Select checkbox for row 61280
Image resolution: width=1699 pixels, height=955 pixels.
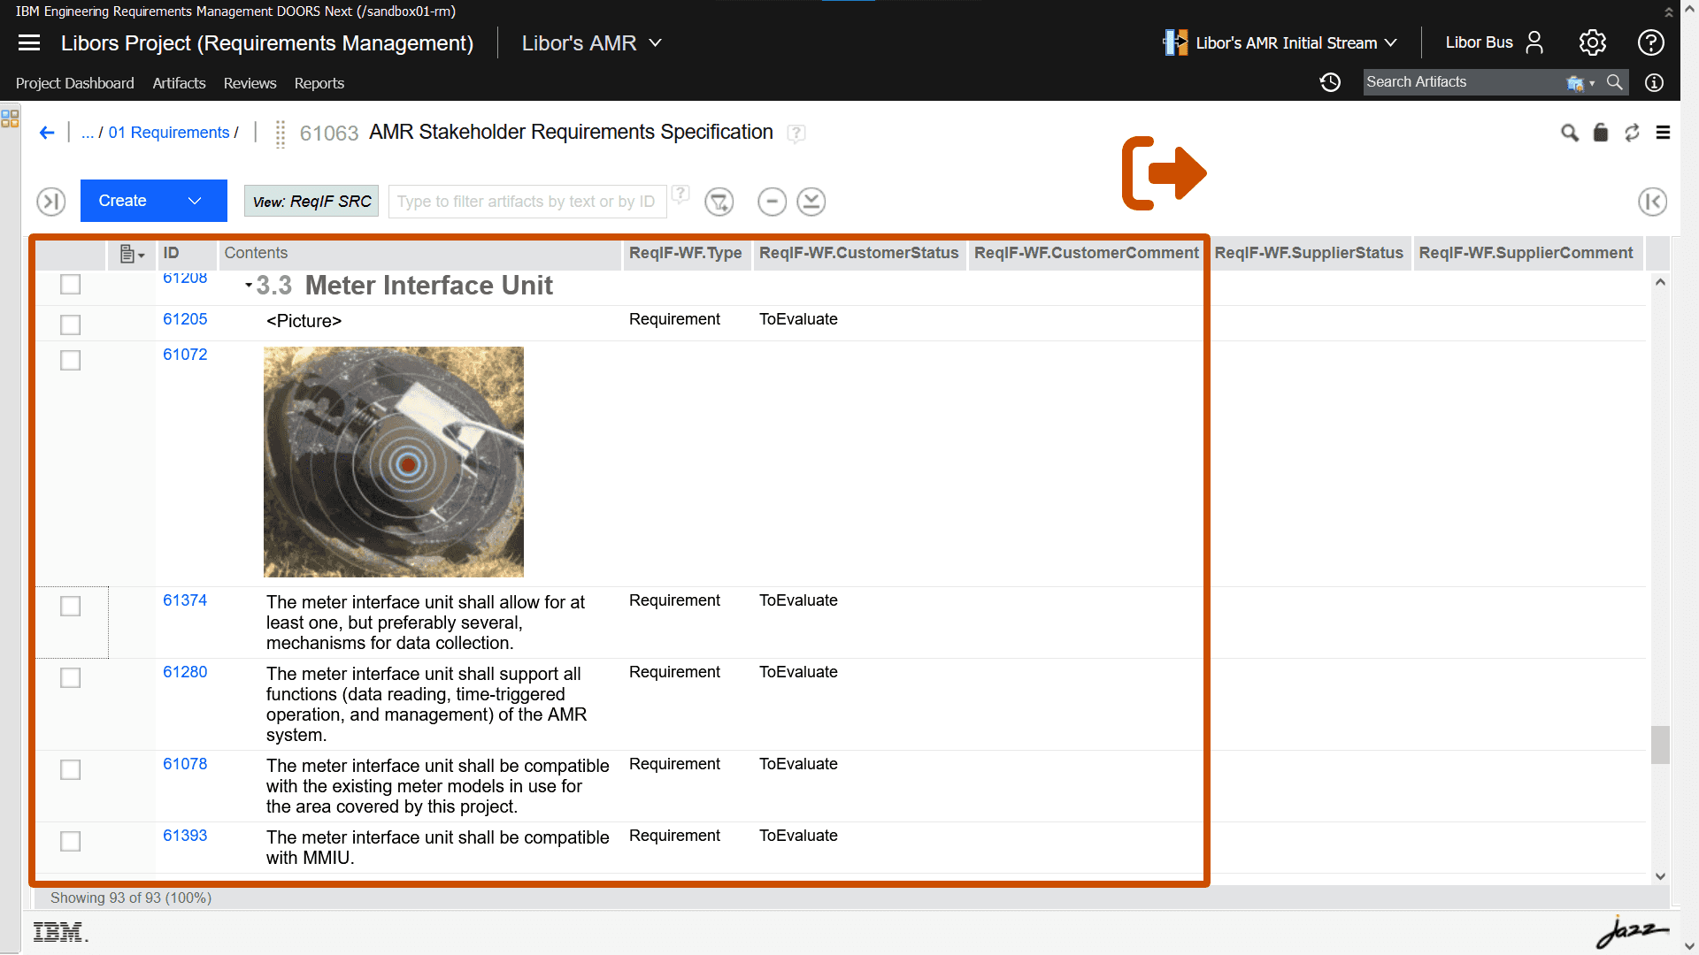[70, 678]
